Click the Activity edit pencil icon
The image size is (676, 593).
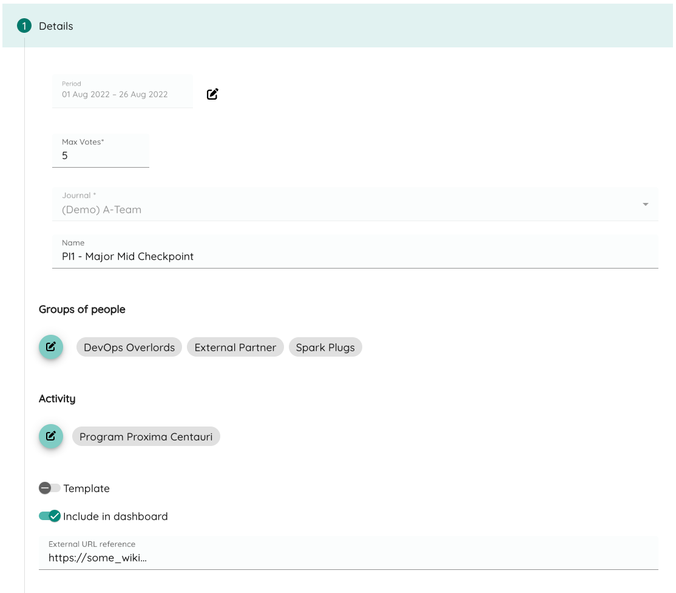tap(50, 436)
